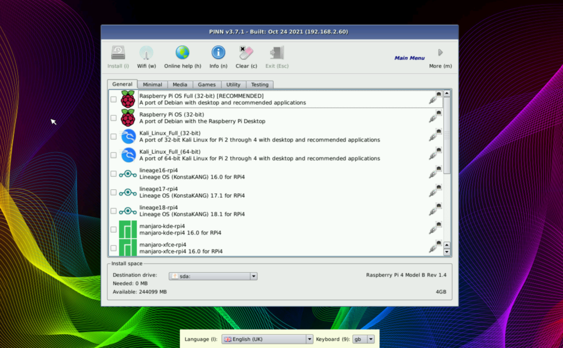Viewport: 563px width, 348px height.
Task: Click Kali_Linux_Full_(32-bit) dragon icon
Action: [128, 137]
